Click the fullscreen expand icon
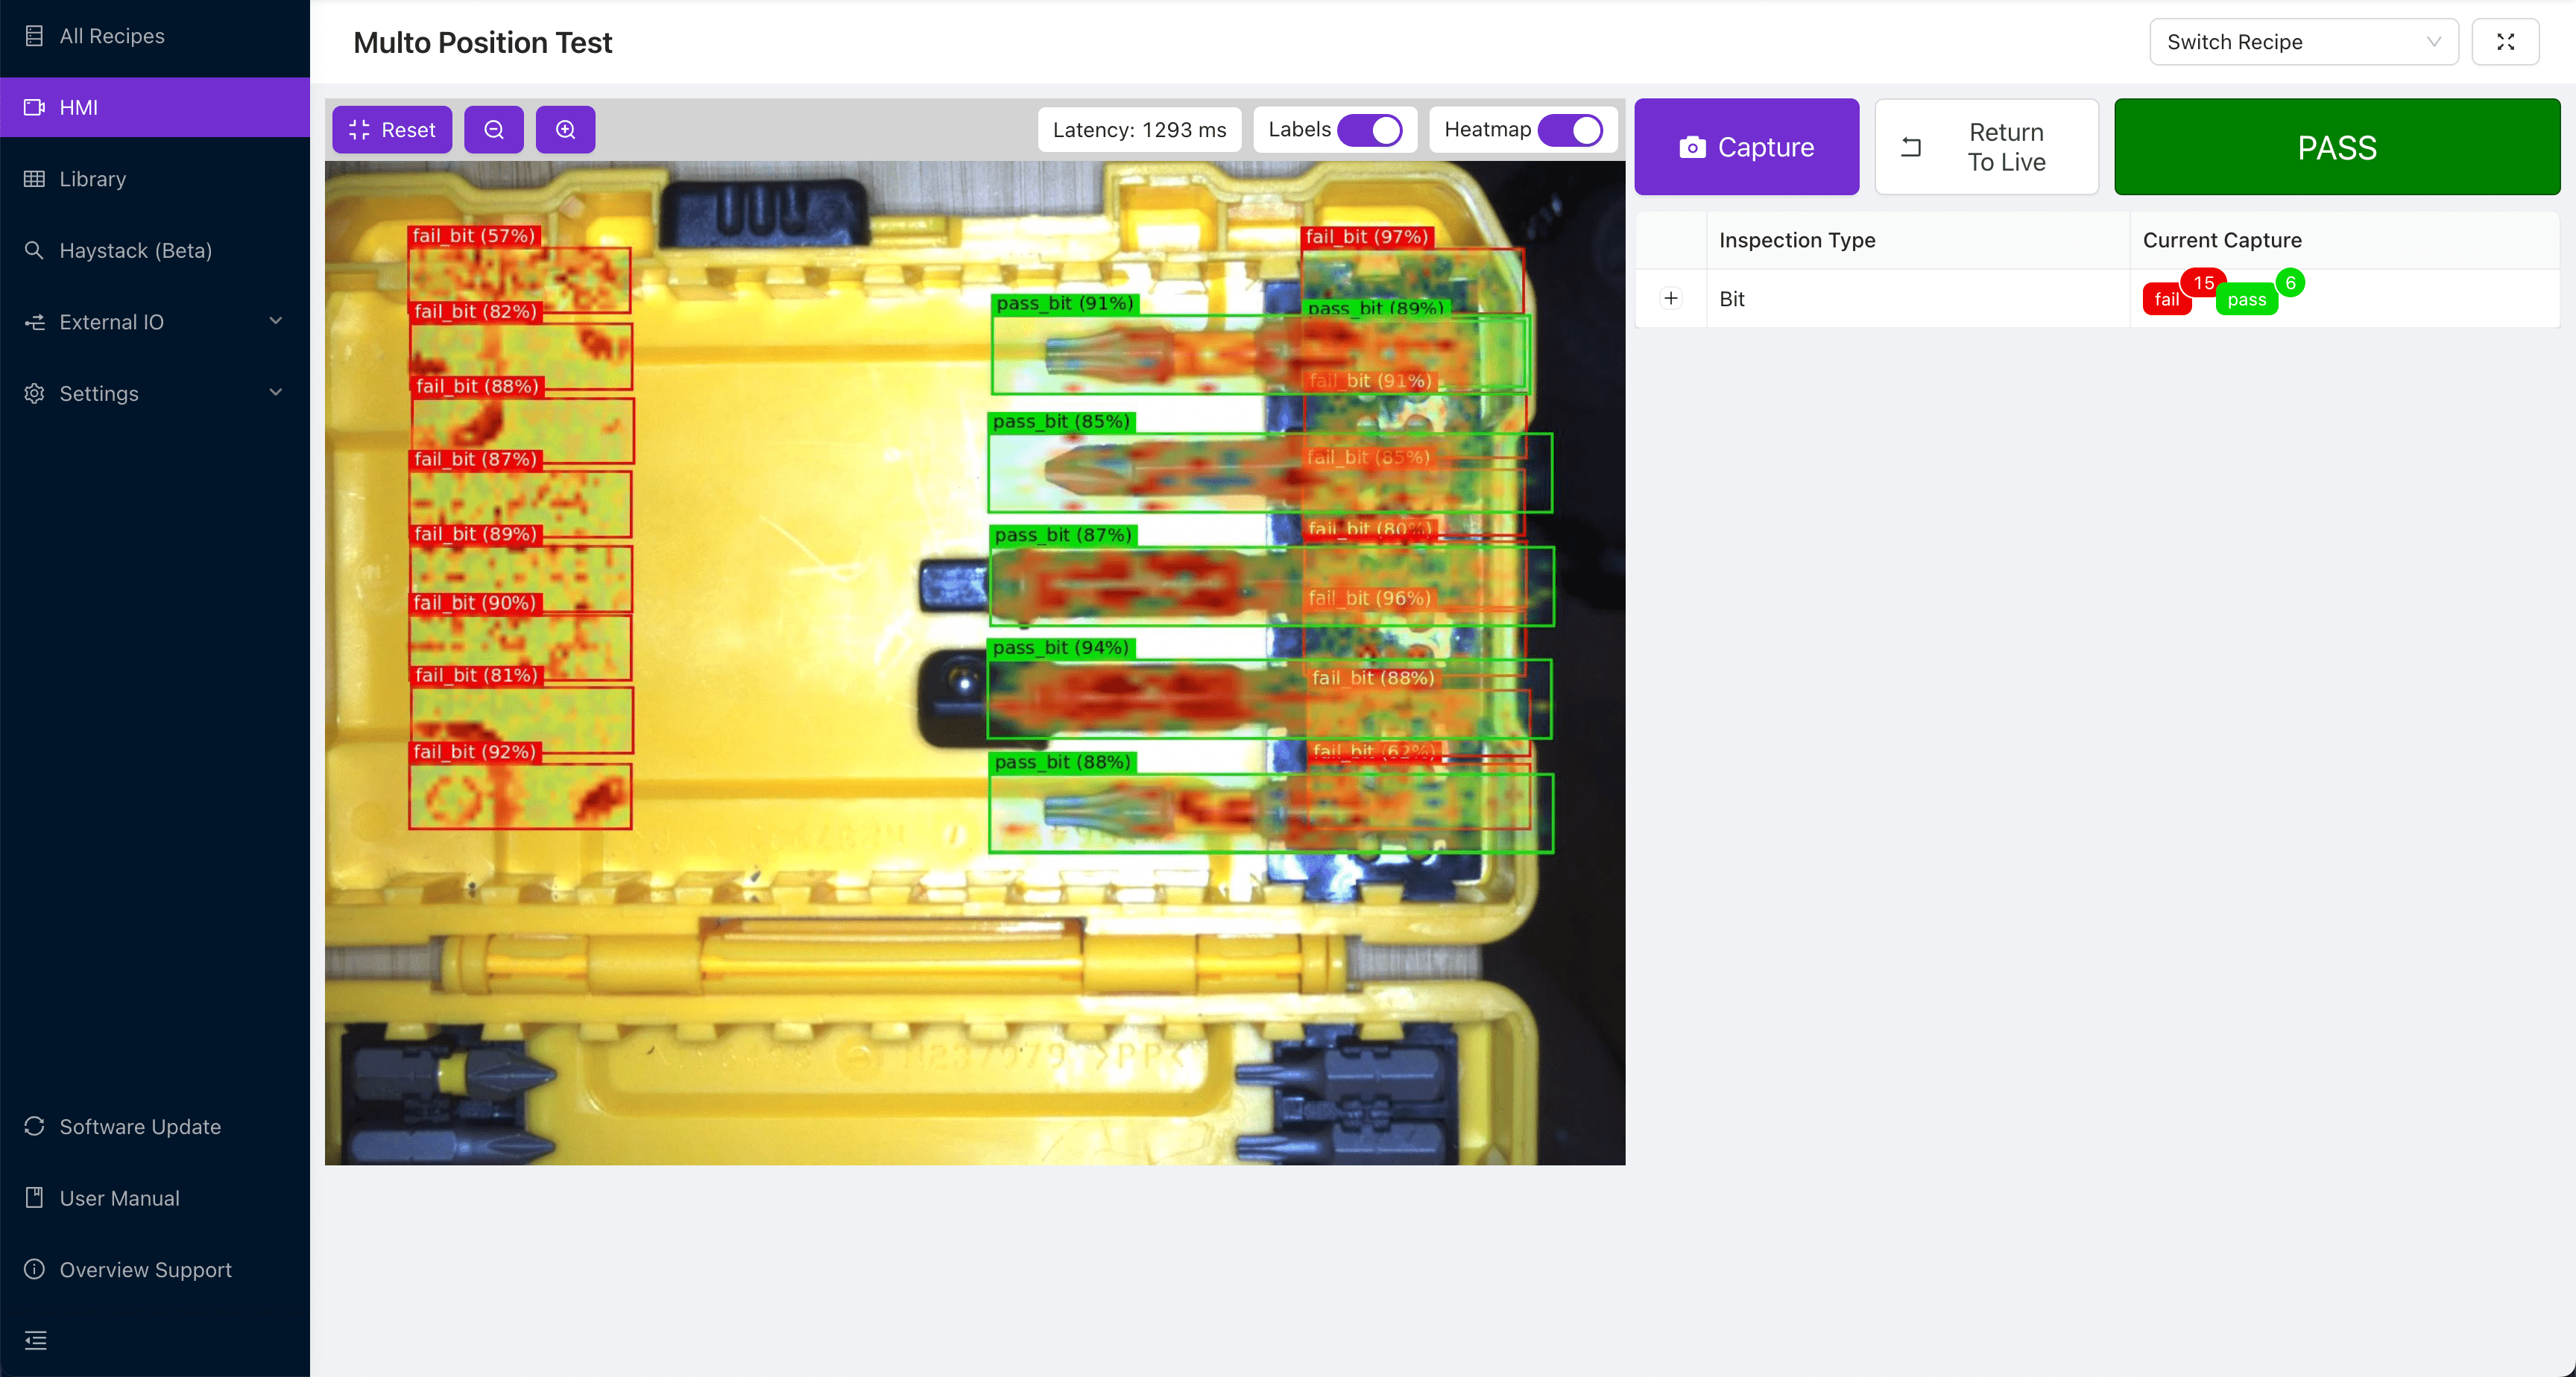Screen dimensions: 2576x1377 2506,42
